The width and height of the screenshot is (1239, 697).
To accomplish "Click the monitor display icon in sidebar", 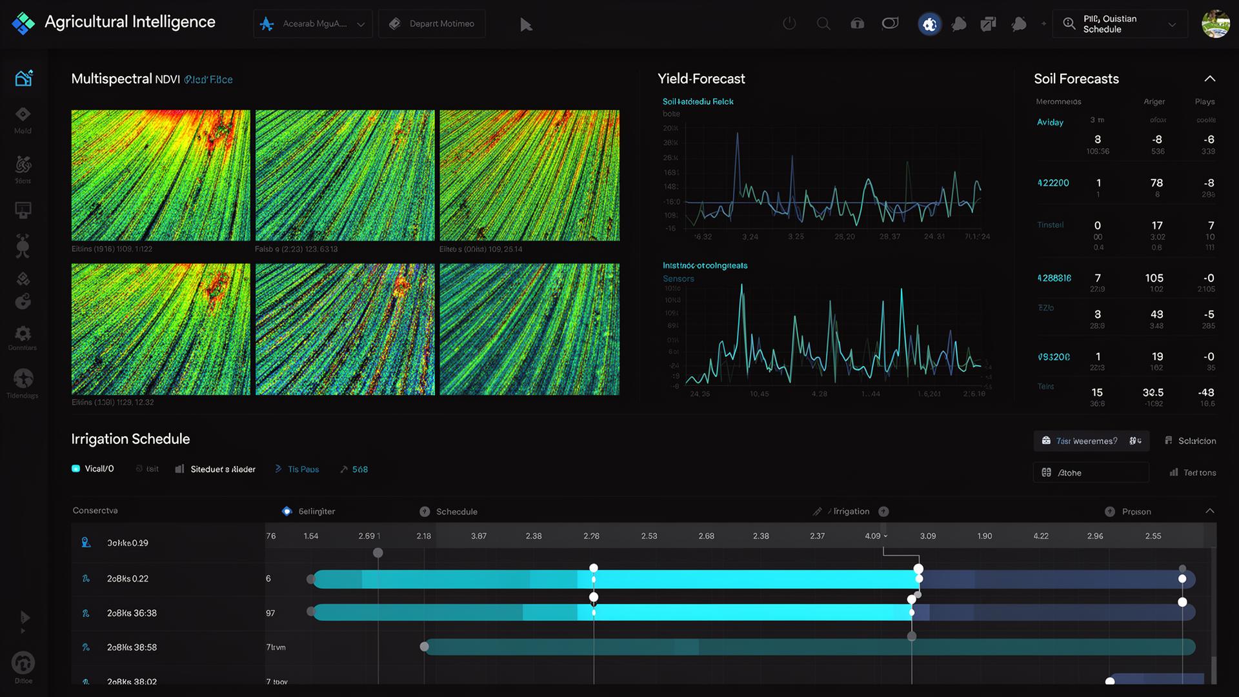I will tap(23, 210).
